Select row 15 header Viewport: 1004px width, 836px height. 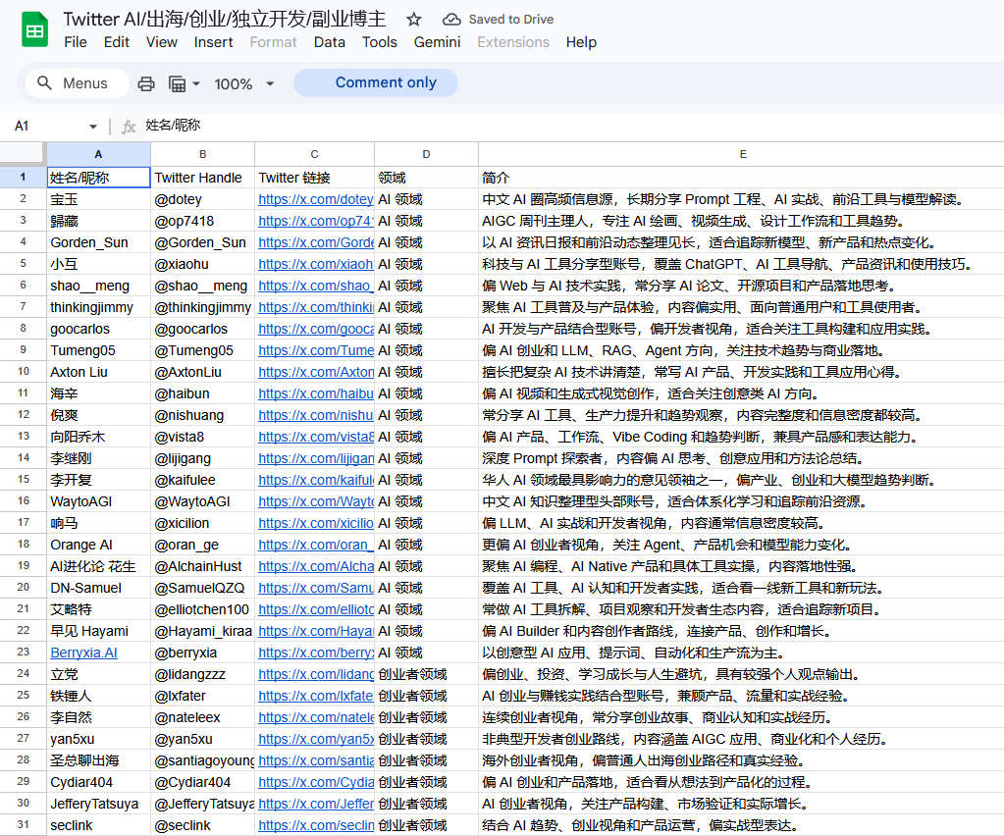click(x=23, y=480)
